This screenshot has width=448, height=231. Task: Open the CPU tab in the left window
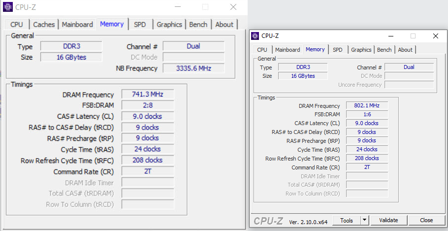pyautogui.click(x=17, y=25)
